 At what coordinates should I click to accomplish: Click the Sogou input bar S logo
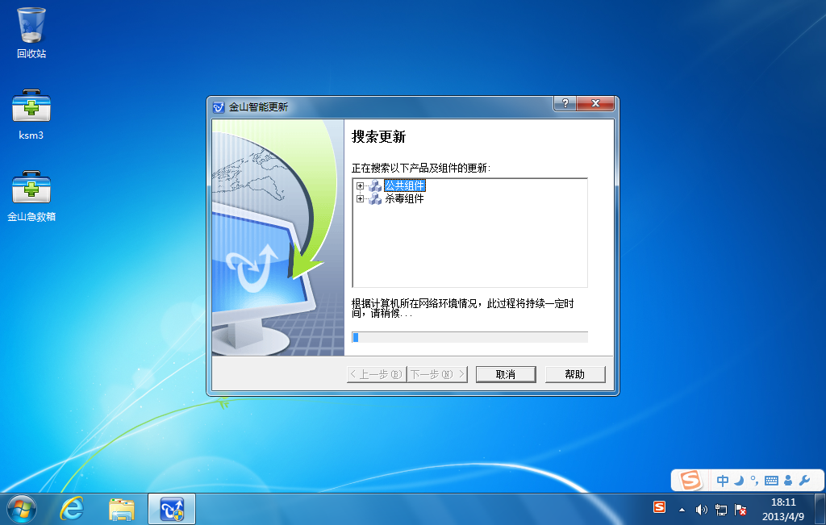690,480
